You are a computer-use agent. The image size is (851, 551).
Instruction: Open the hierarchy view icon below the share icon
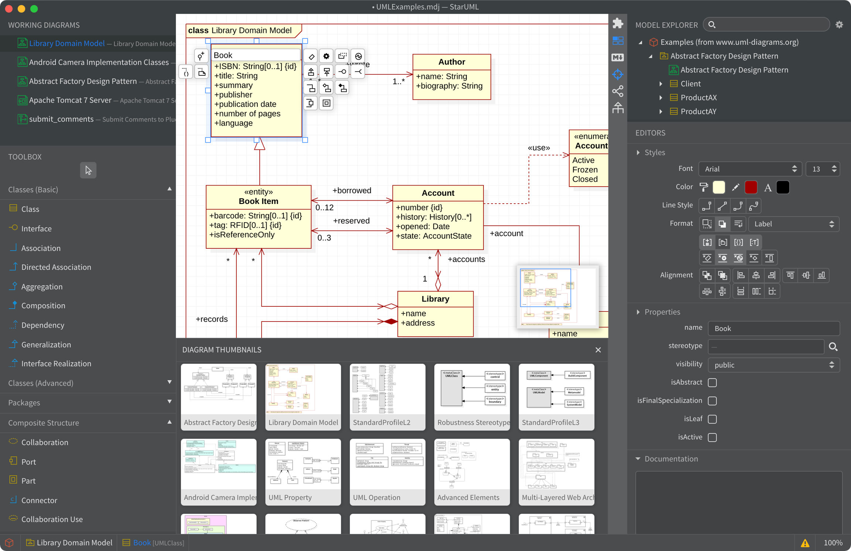618,108
